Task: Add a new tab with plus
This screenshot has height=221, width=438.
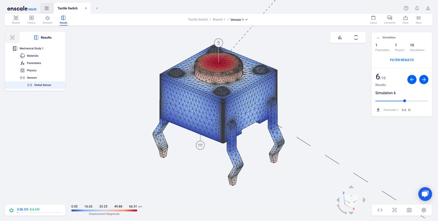Action: pyautogui.click(x=97, y=8)
